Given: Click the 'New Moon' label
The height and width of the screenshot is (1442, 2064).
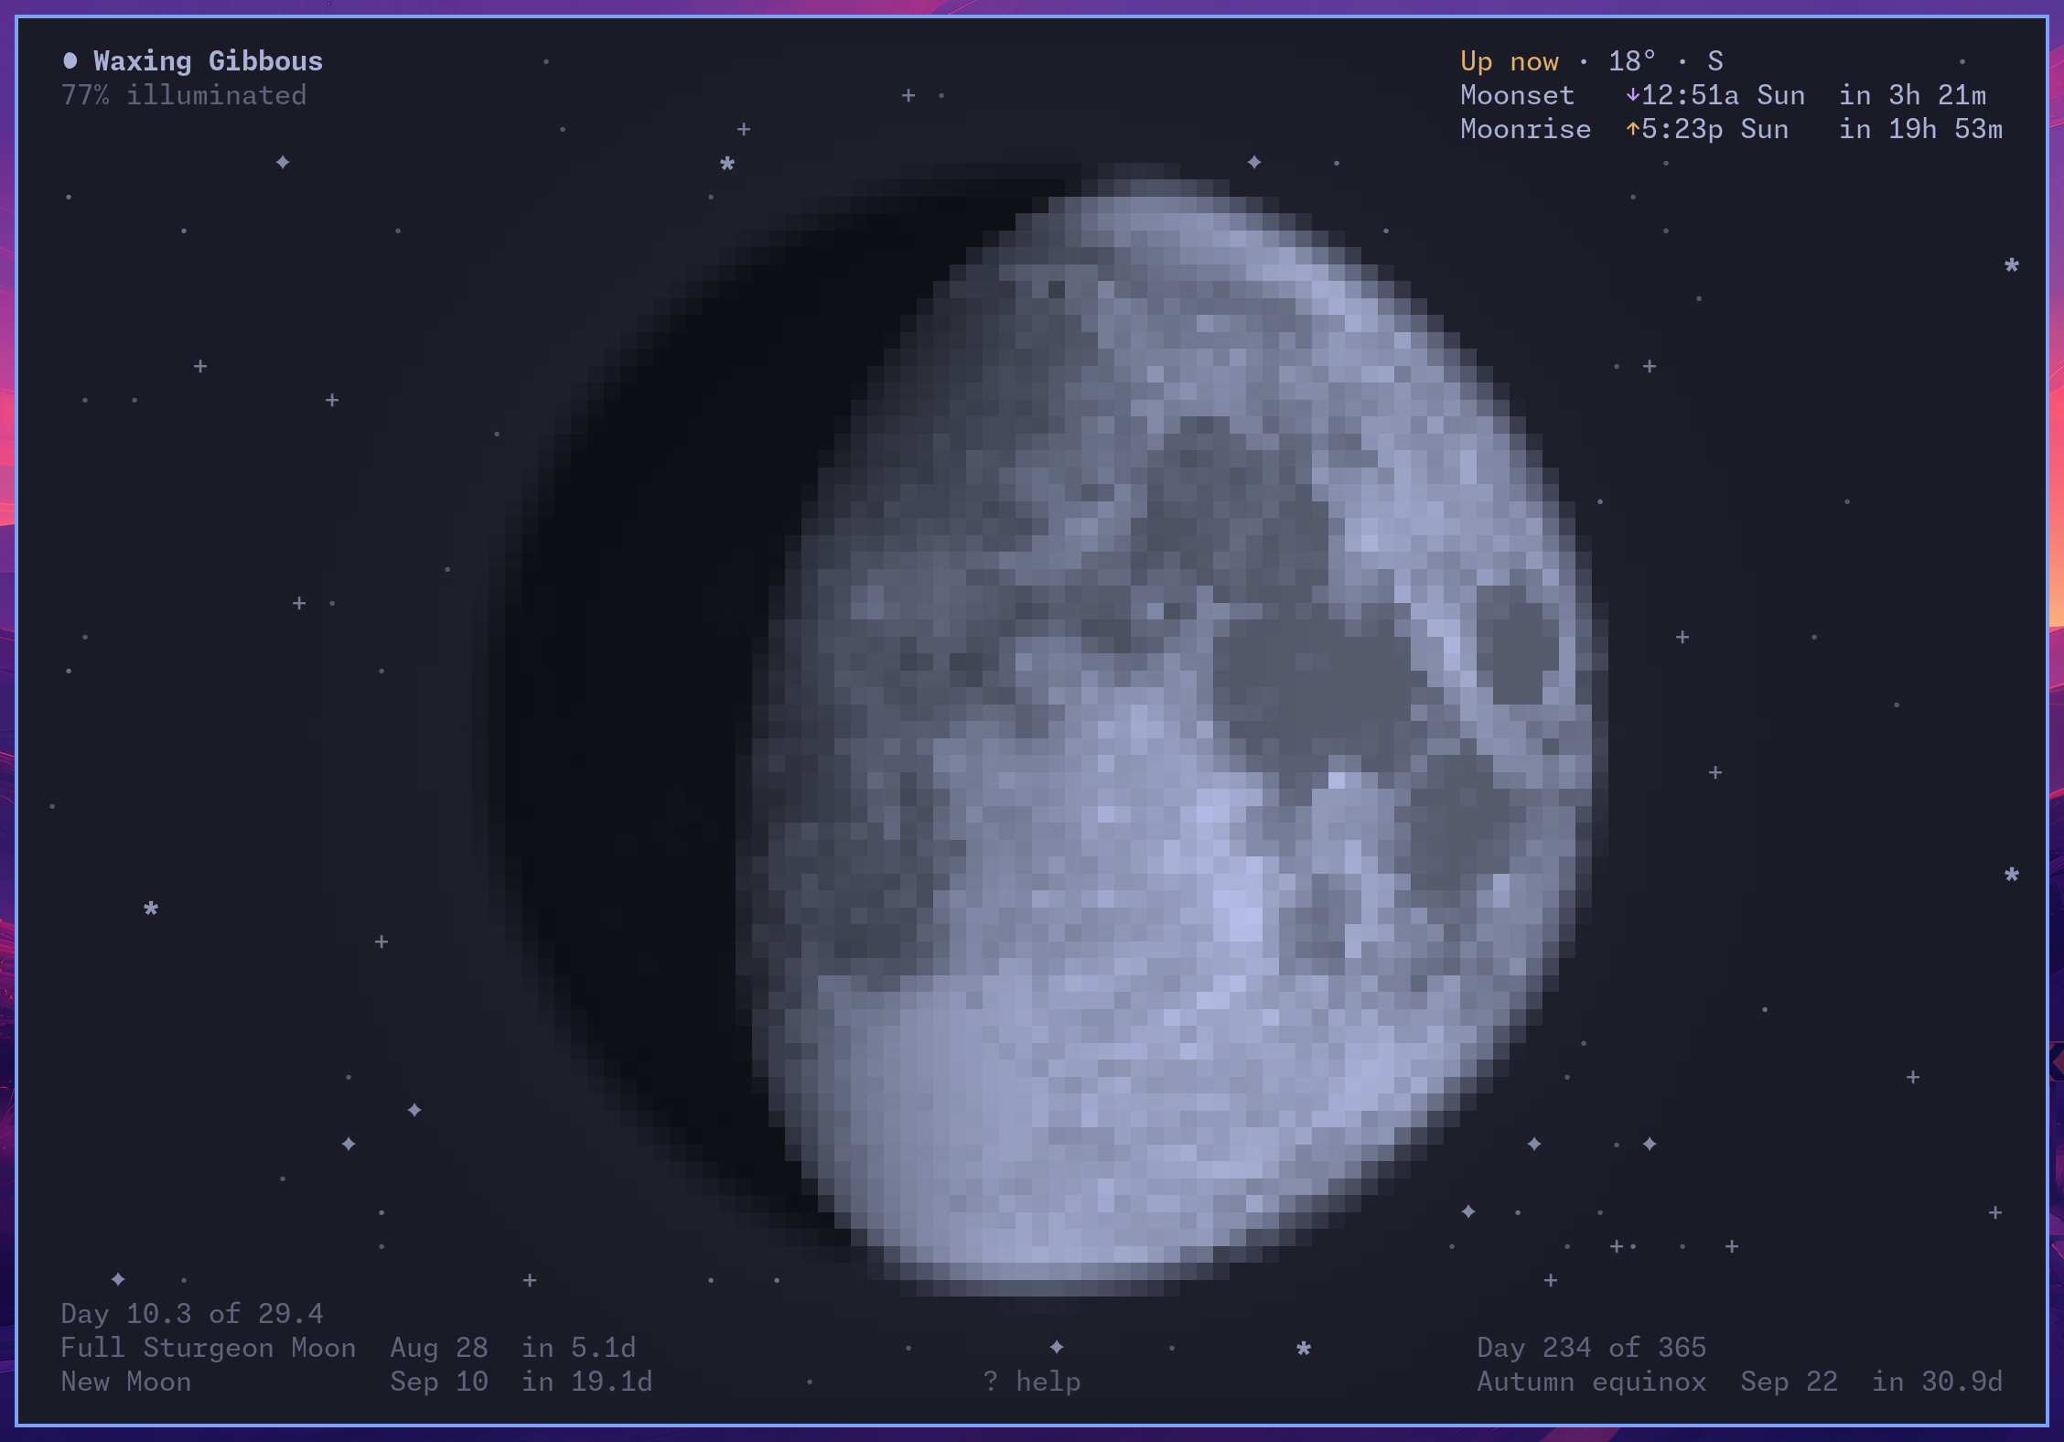Looking at the screenshot, I should [x=126, y=1382].
